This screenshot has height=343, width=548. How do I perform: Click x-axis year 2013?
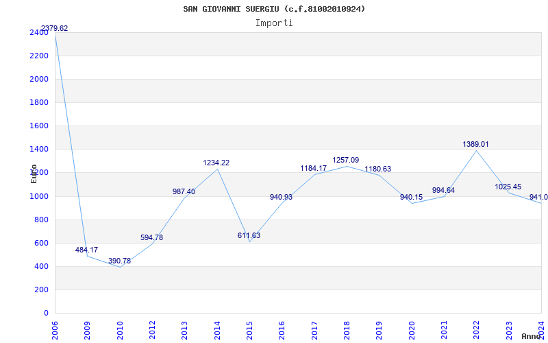pyautogui.click(x=184, y=330)
